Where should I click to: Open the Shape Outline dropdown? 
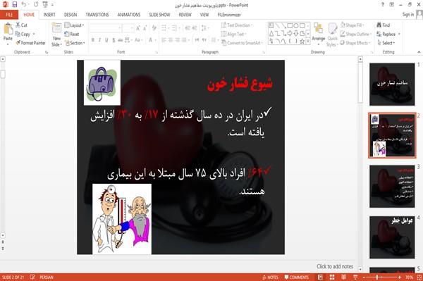coord(356,35)
